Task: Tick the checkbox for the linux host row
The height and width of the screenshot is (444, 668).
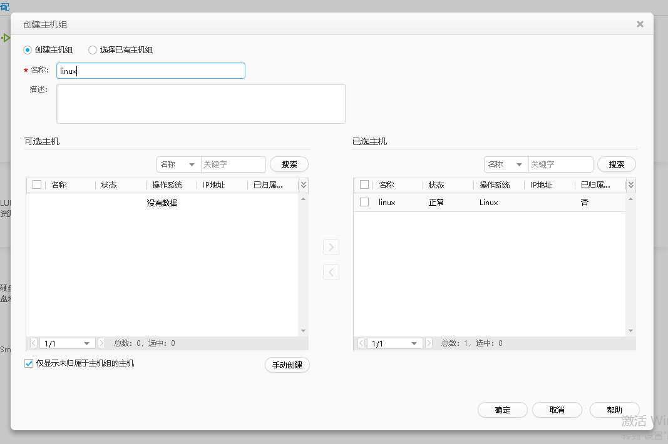Action: click(x=364, y=203)
